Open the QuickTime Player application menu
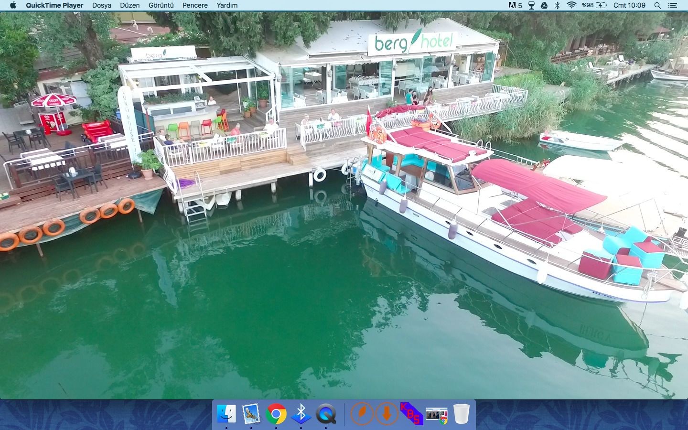The width and height of the screenshot is (688, 430). click(x=54, y=5)
